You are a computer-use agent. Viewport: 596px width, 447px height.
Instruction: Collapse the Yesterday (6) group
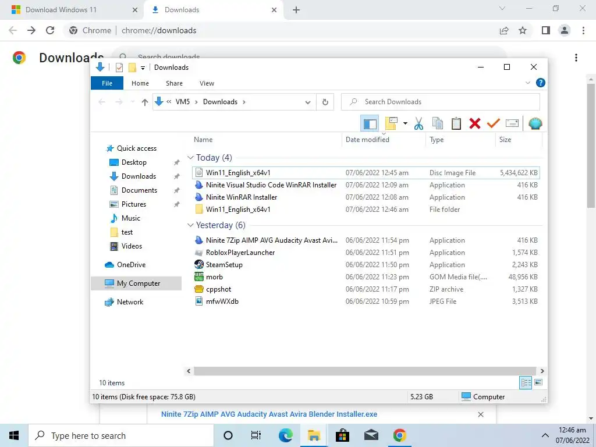coord(190,225)
